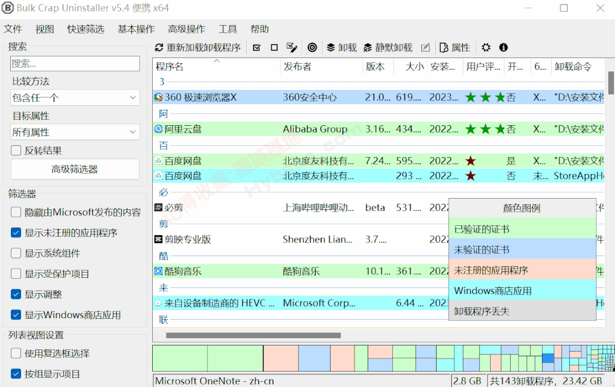
Task: Click the 重新加载卸载程序 button label
Action: pyautogui.click(x=203, y=48)
